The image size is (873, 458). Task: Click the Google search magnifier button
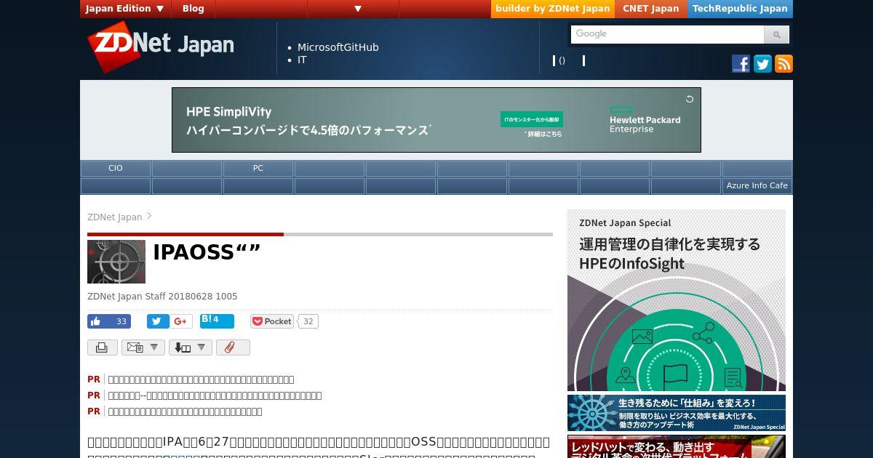776,34
